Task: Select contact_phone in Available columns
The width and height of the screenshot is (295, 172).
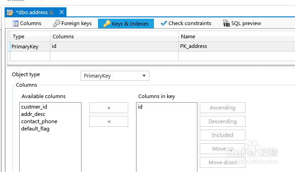Action: [39, 121]
